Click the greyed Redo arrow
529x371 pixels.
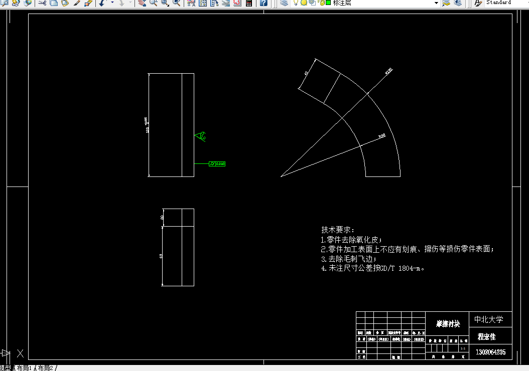121,3
